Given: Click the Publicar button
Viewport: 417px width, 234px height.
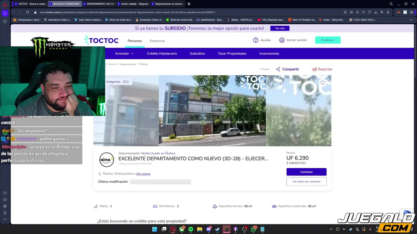Looking at the screenshot, I should click(x=328, y=40).
